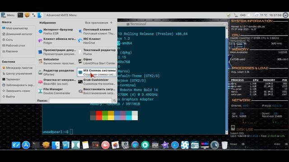Viewport: 289px width, 162px height.
Task: Focus the Поиск search field
Action: 80,100
